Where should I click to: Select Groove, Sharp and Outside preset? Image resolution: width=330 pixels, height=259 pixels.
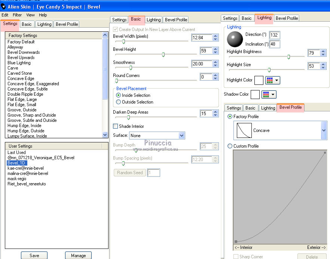point(32,115)
